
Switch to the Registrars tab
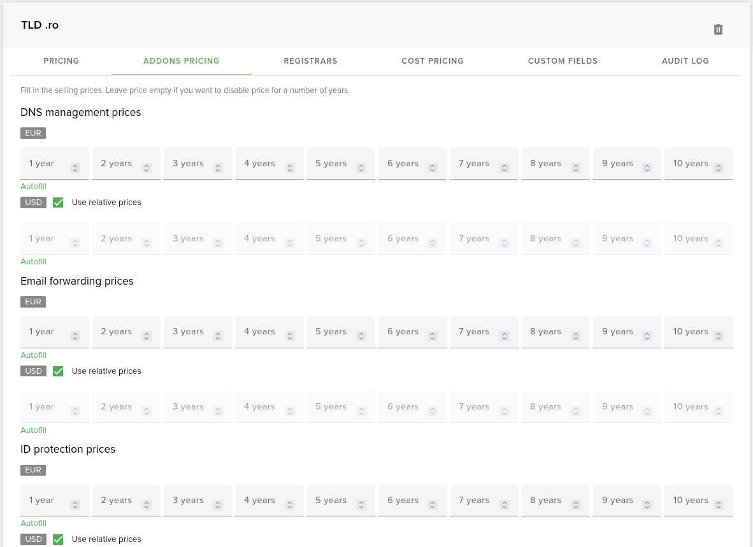pyautogui.click(x=310, y=61)
